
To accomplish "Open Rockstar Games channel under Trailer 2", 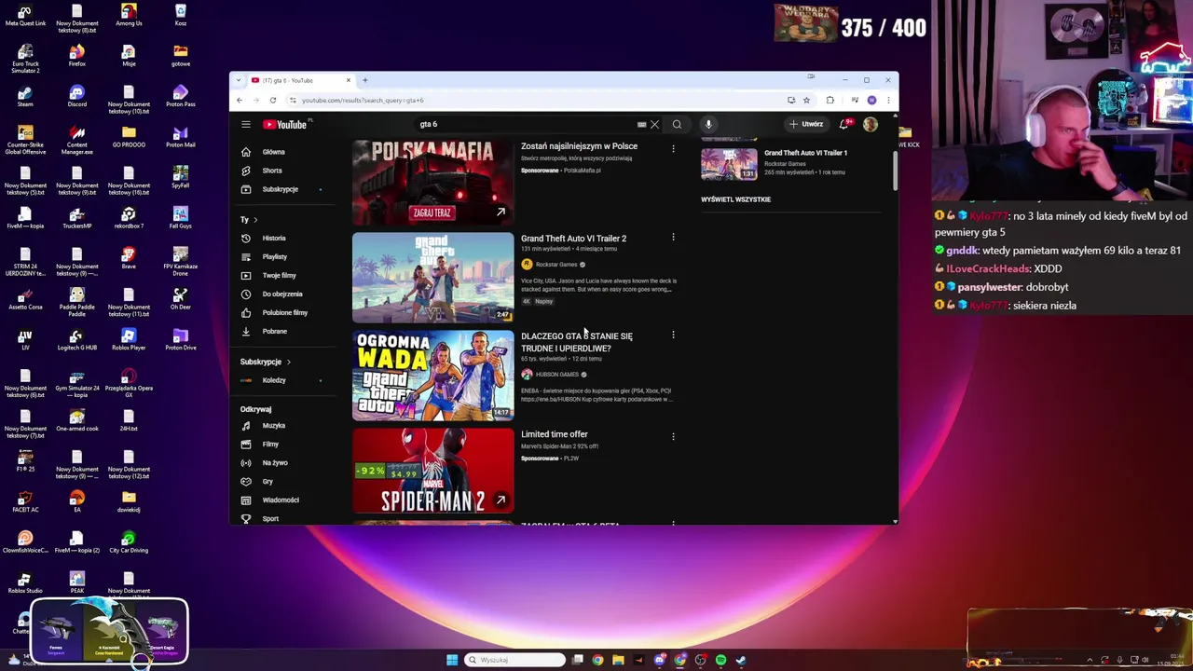I will (x=556, y=265).
